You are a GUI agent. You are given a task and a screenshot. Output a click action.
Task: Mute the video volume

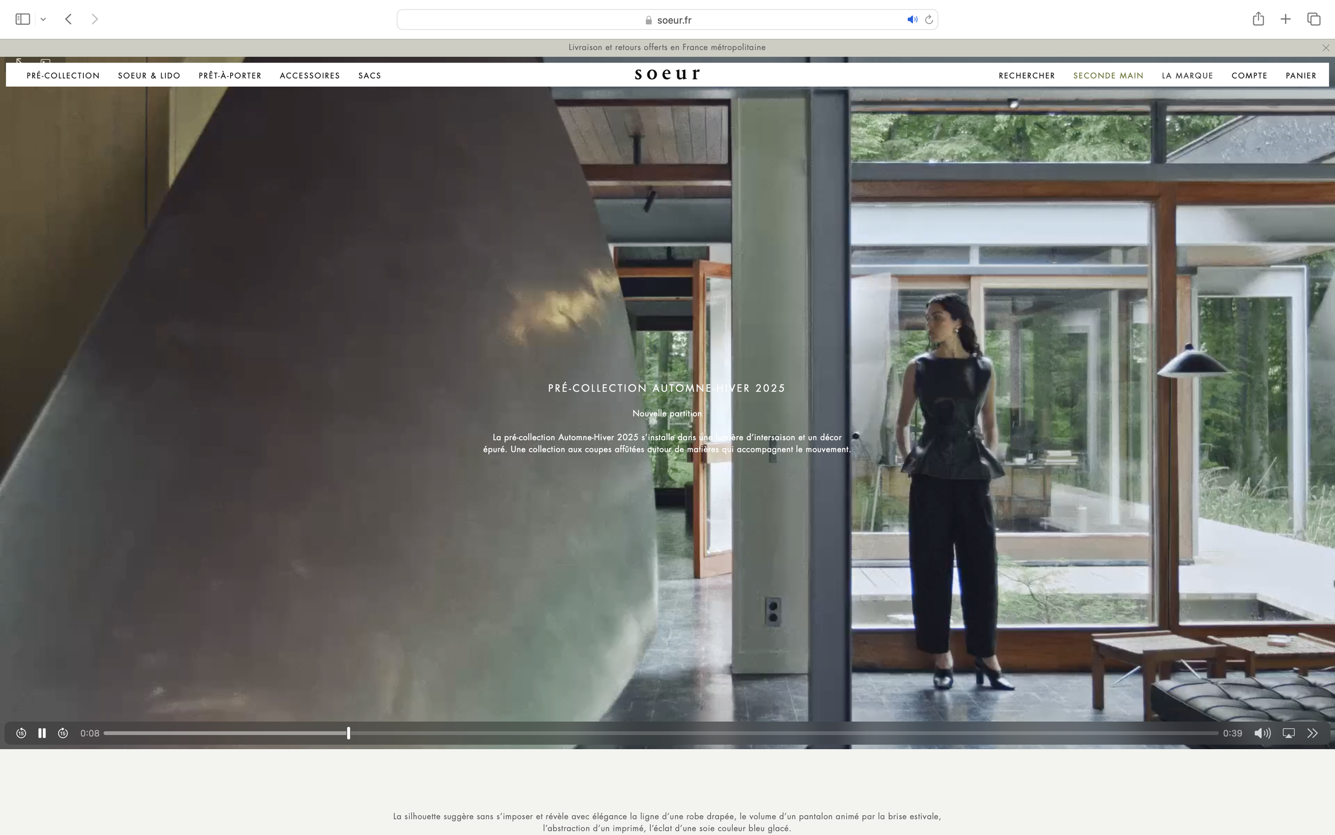click(1262, 733)
